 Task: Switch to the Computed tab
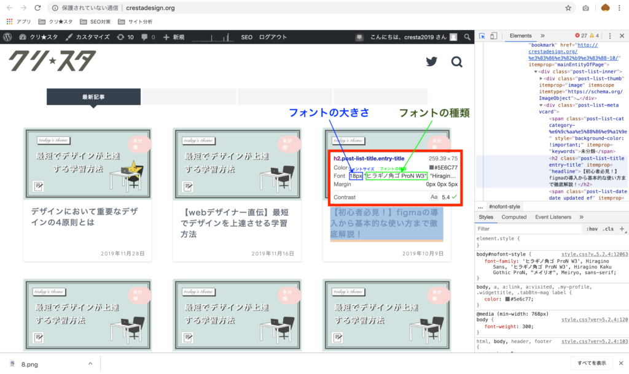(x=514, y=217)
